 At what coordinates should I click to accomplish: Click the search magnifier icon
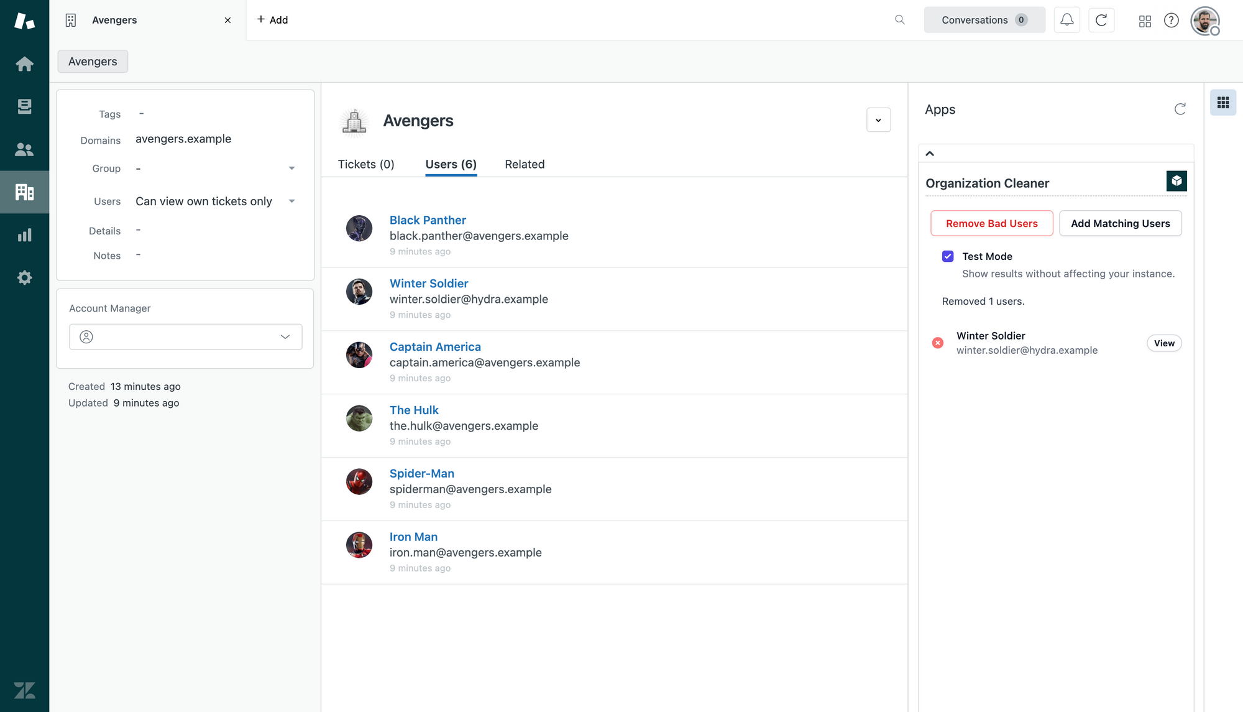pyautogui.click(x=899, y=20)
